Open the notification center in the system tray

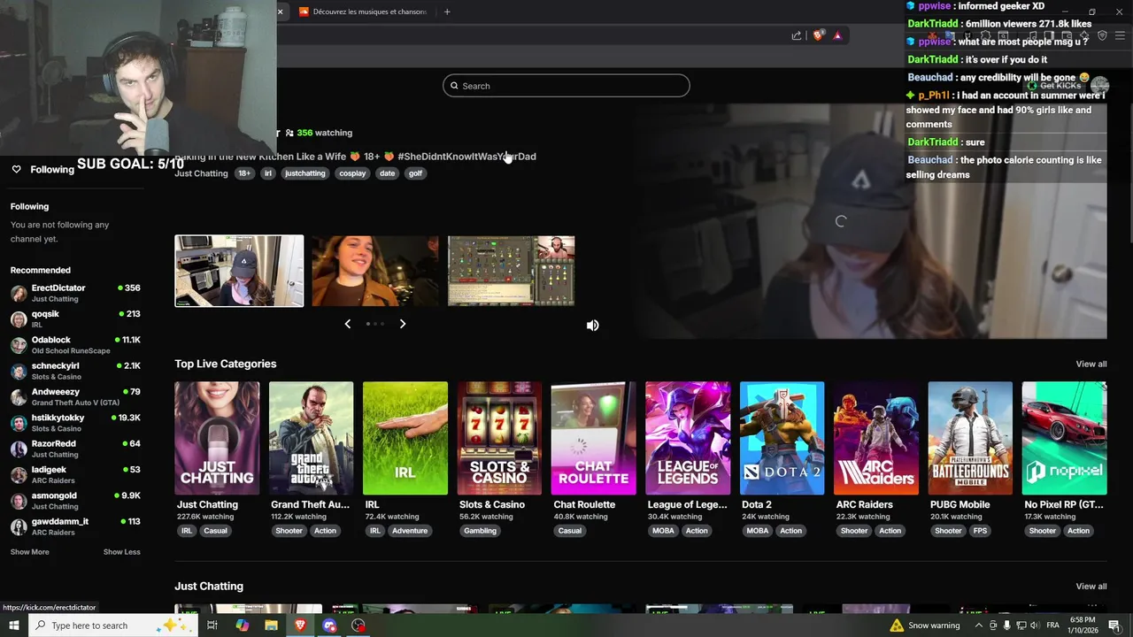(1114, 625)
